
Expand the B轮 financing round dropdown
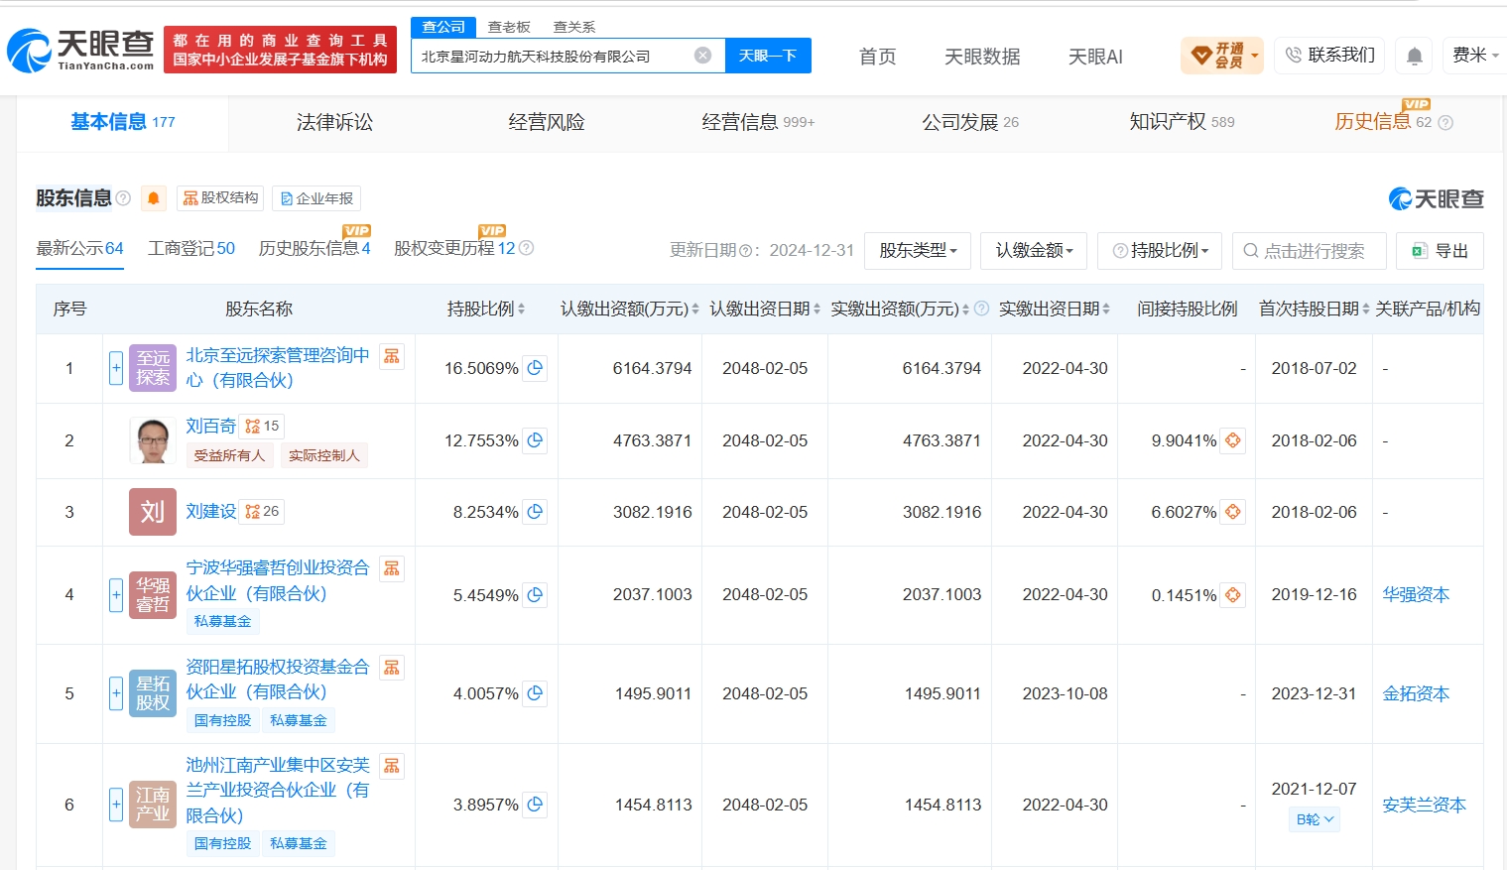point(1315,819)
